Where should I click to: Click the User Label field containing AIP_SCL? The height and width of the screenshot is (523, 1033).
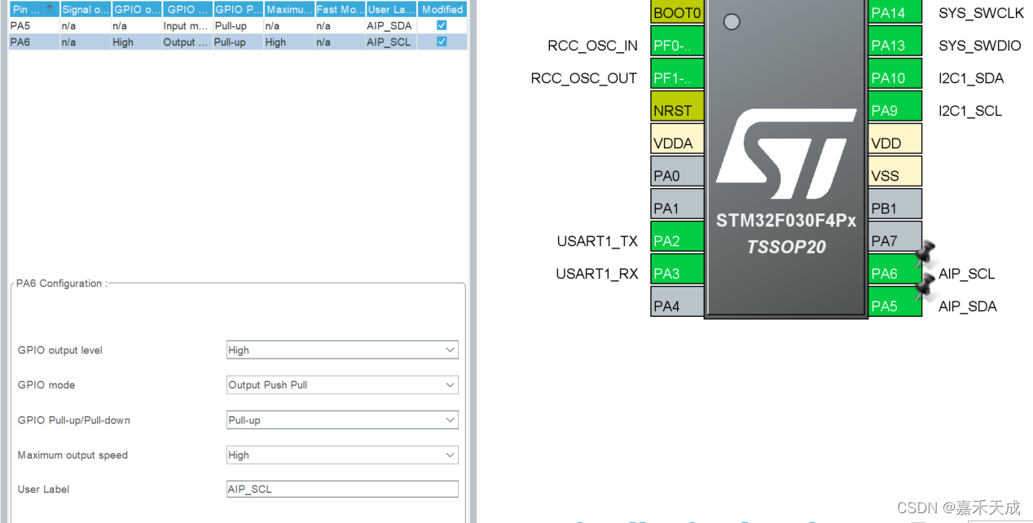[342, 489]
